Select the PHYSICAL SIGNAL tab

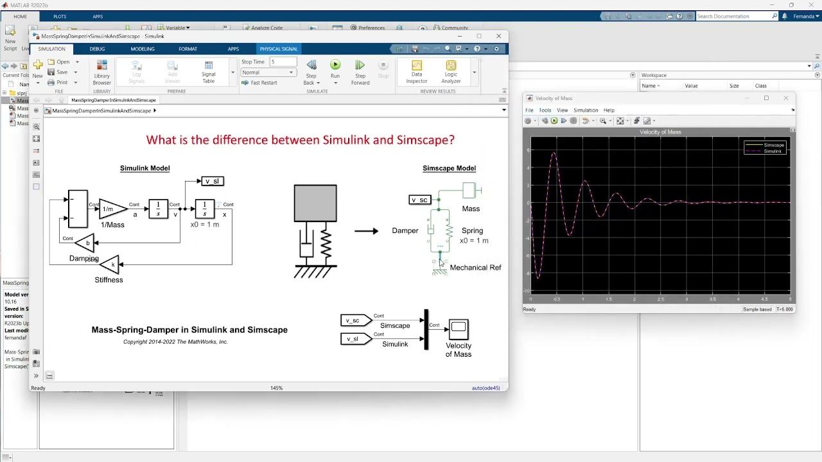tap(279, 49)
